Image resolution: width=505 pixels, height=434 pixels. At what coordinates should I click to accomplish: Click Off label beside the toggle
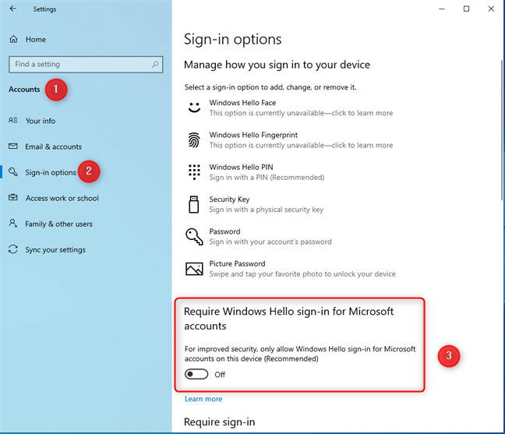[220, 375]
